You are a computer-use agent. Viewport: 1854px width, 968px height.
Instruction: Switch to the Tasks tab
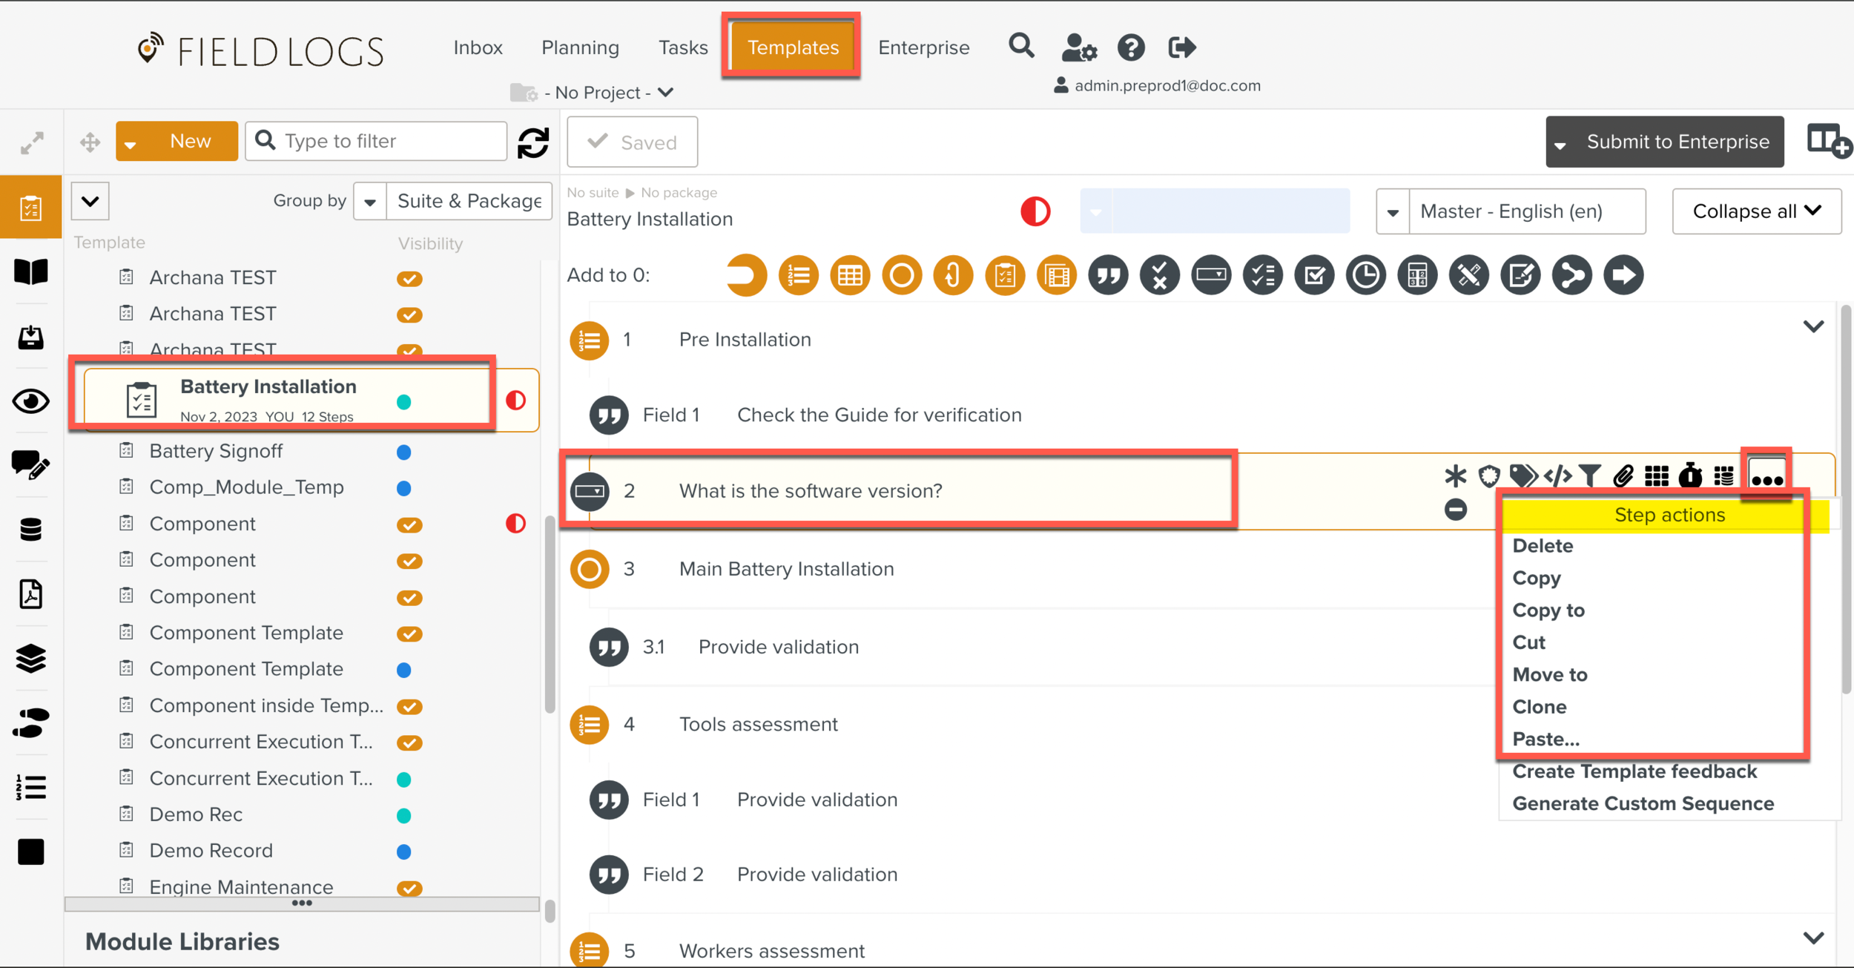[683, 47]
